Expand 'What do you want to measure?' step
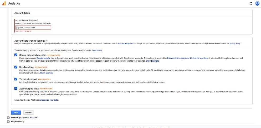Screen dimensions: 261x128 (x=25, y=117)
